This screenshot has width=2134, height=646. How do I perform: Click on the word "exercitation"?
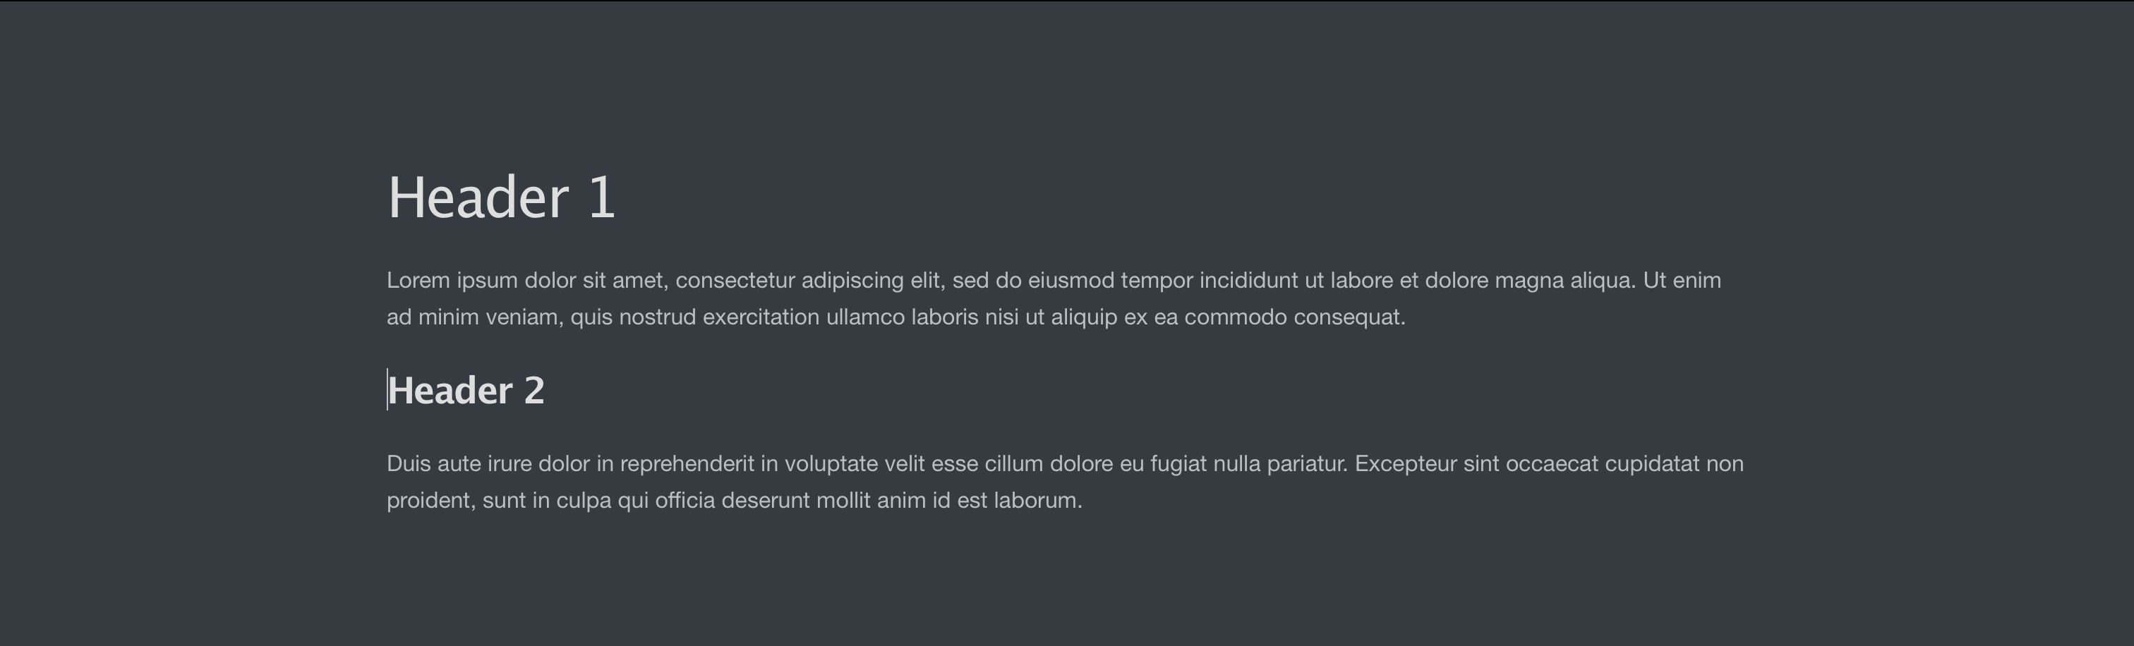pos(761,317)
